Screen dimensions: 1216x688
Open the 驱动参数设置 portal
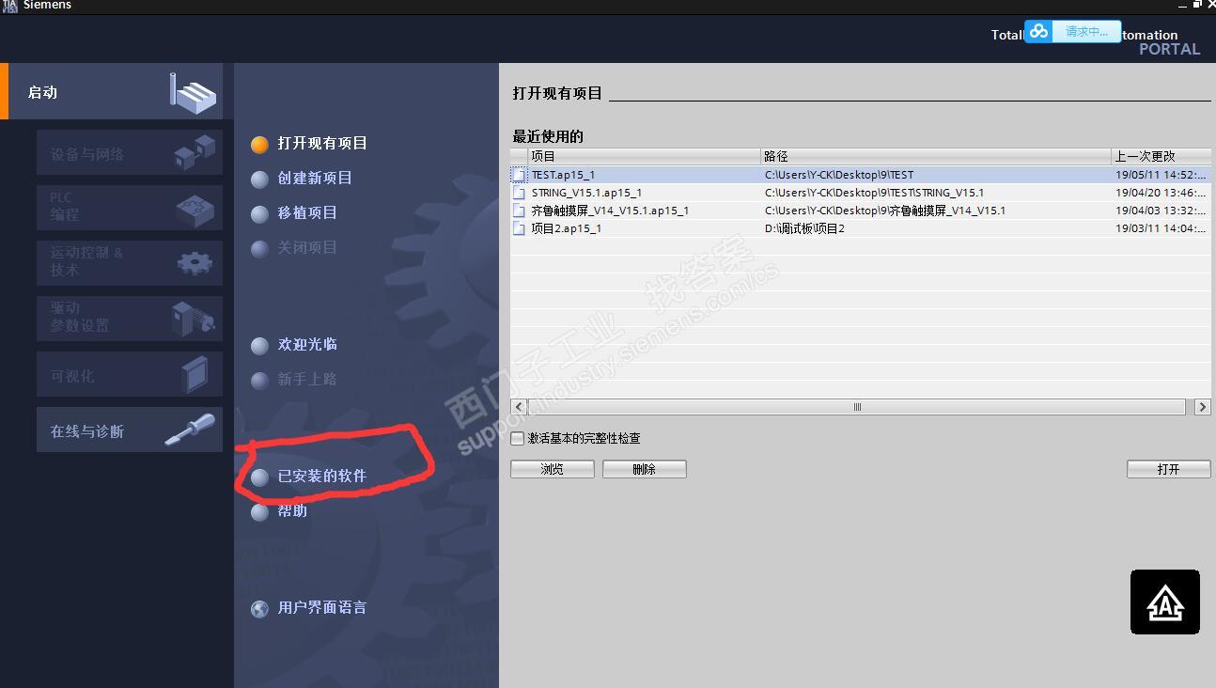click(x=130, y=318)
